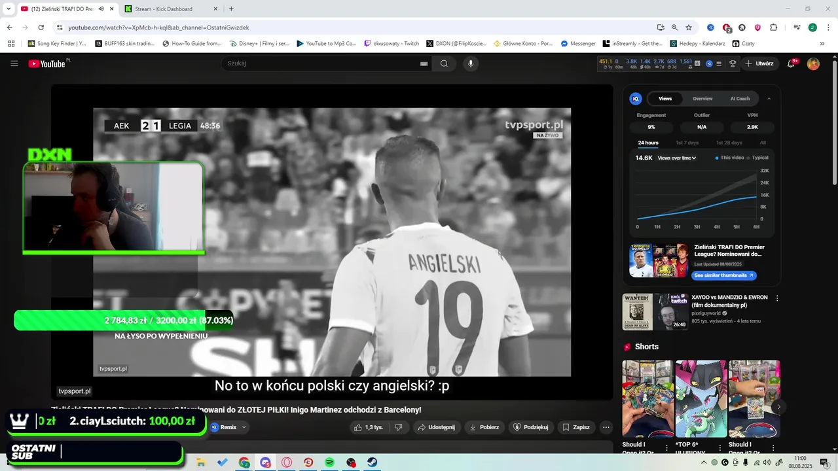The width and height of the screenshot is (838, 471).
Task: Show hidden system tray icons
Action: pyautogui.click(x=704, y=462)
